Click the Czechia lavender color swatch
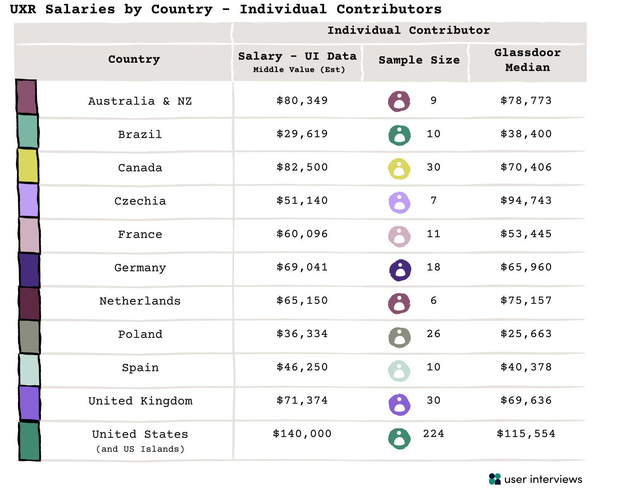620x495 pixels. pyautogui.click(x=29, y=200)
